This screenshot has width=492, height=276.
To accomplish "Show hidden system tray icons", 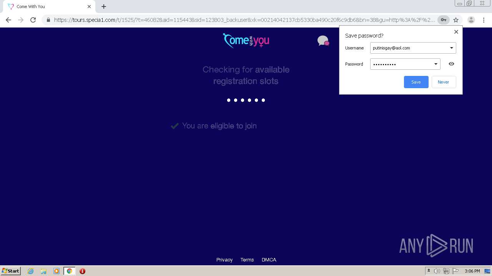I will pos(429,271).
